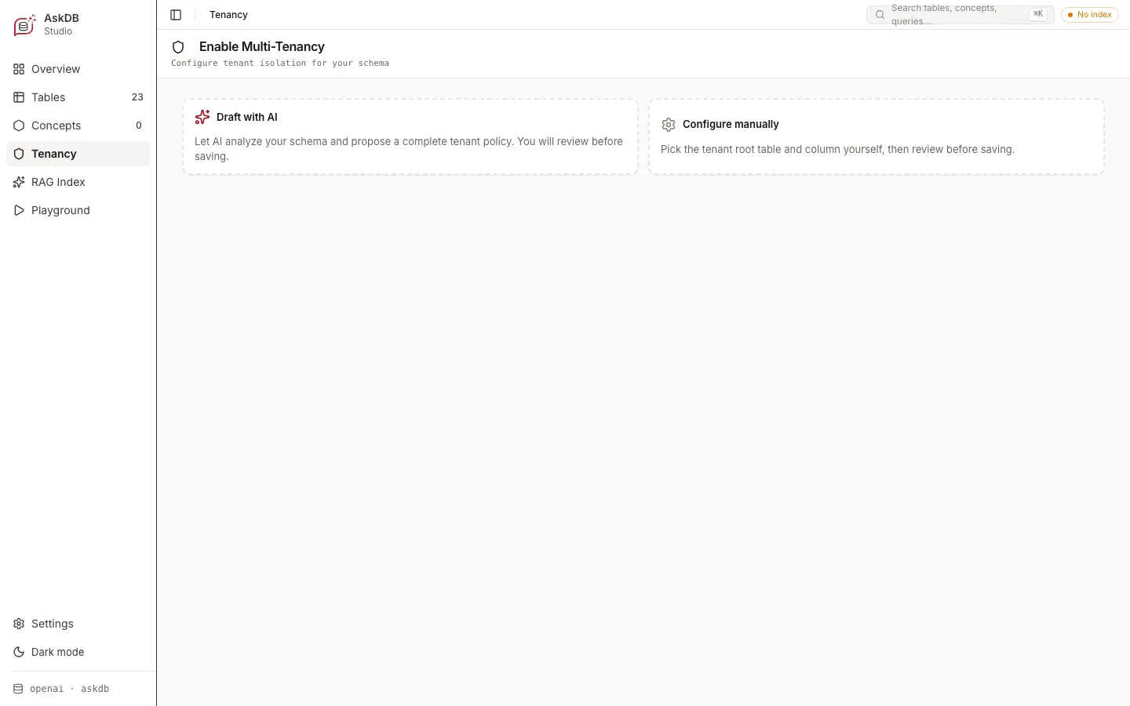
Task: Click 'Configure tenant isolation for your schema' text
Action: tap(280, 63)
